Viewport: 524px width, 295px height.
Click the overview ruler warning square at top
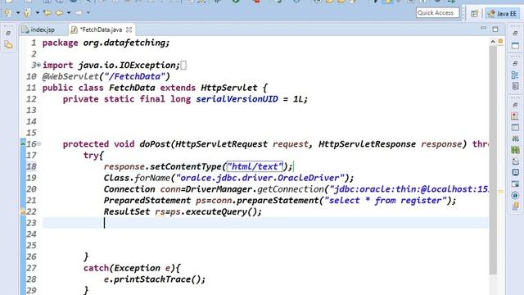coord(500,41)
